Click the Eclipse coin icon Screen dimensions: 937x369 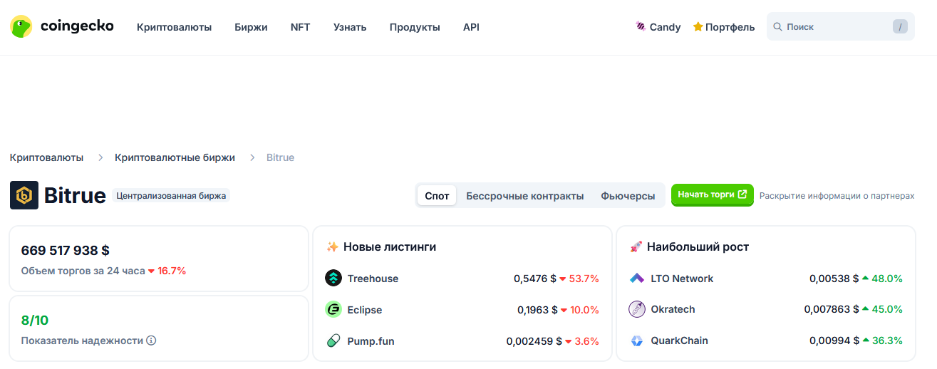pos(333,310)
